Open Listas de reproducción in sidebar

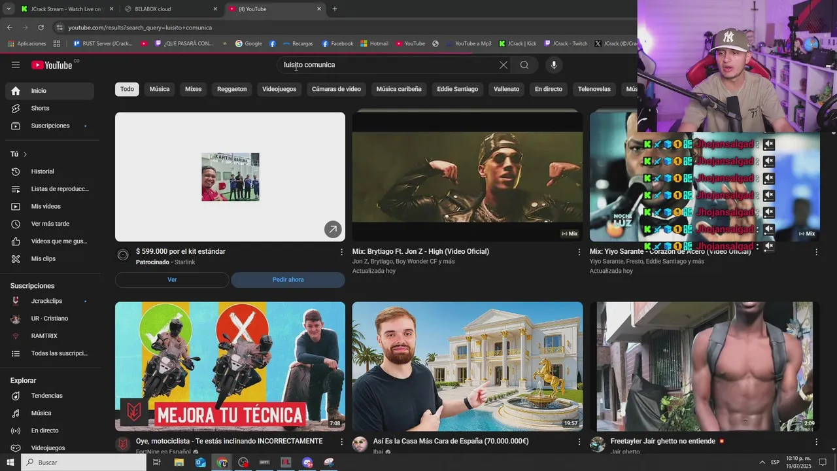click(50, 189)
